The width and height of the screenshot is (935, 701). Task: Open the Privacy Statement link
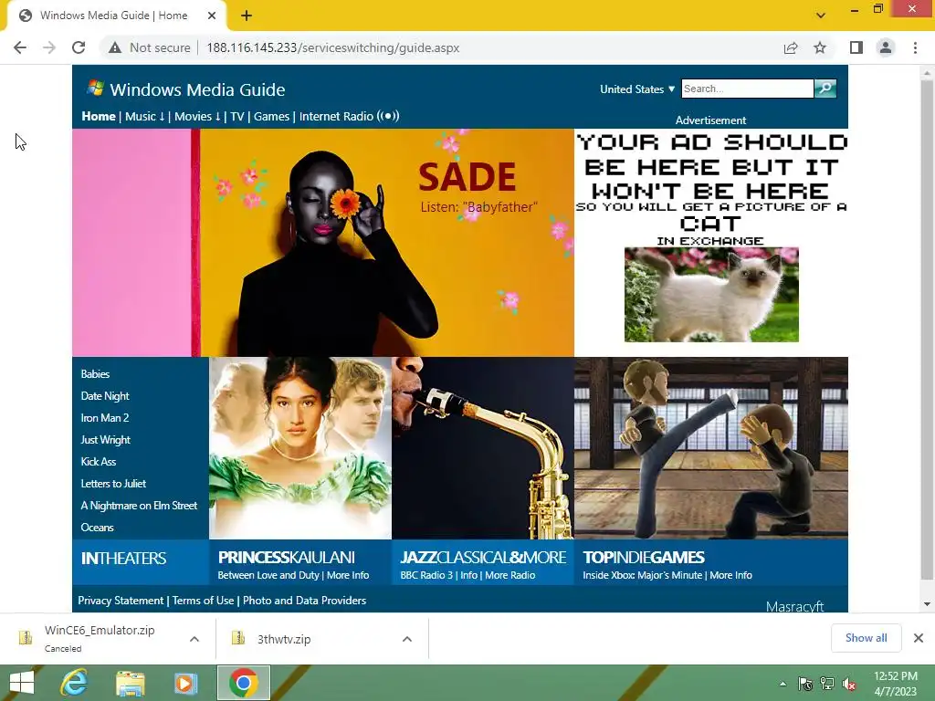point(121,601)
